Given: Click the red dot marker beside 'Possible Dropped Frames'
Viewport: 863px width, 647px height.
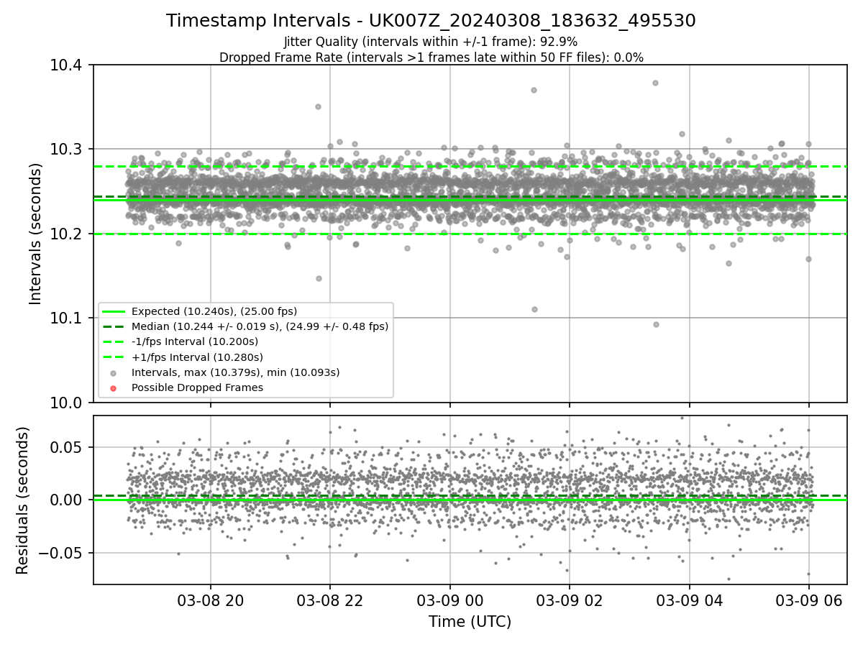Looking at the screenshot, I should [114, 387].
